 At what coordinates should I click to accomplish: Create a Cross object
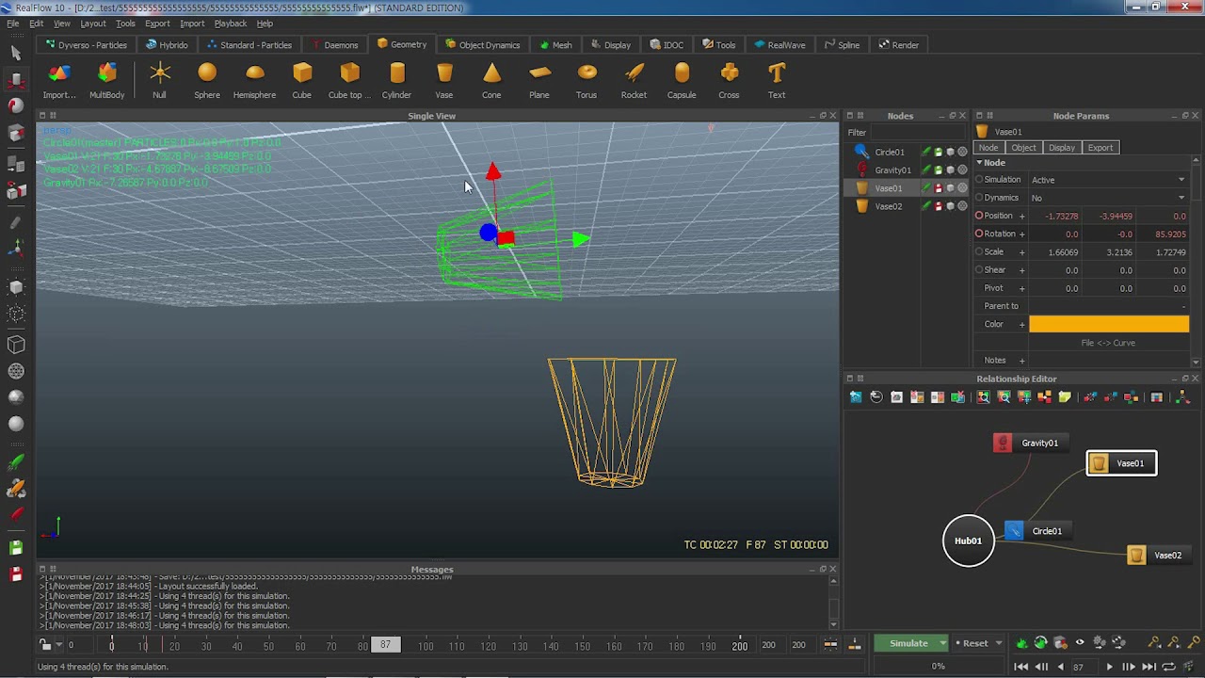click(x=729, y=80)
